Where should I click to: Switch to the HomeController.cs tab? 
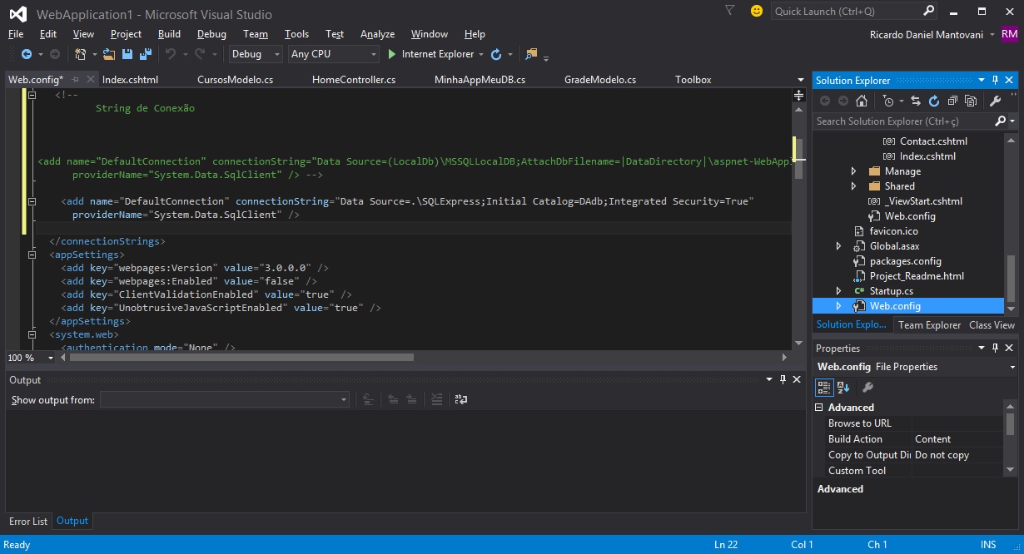click(x=353, y=80)
